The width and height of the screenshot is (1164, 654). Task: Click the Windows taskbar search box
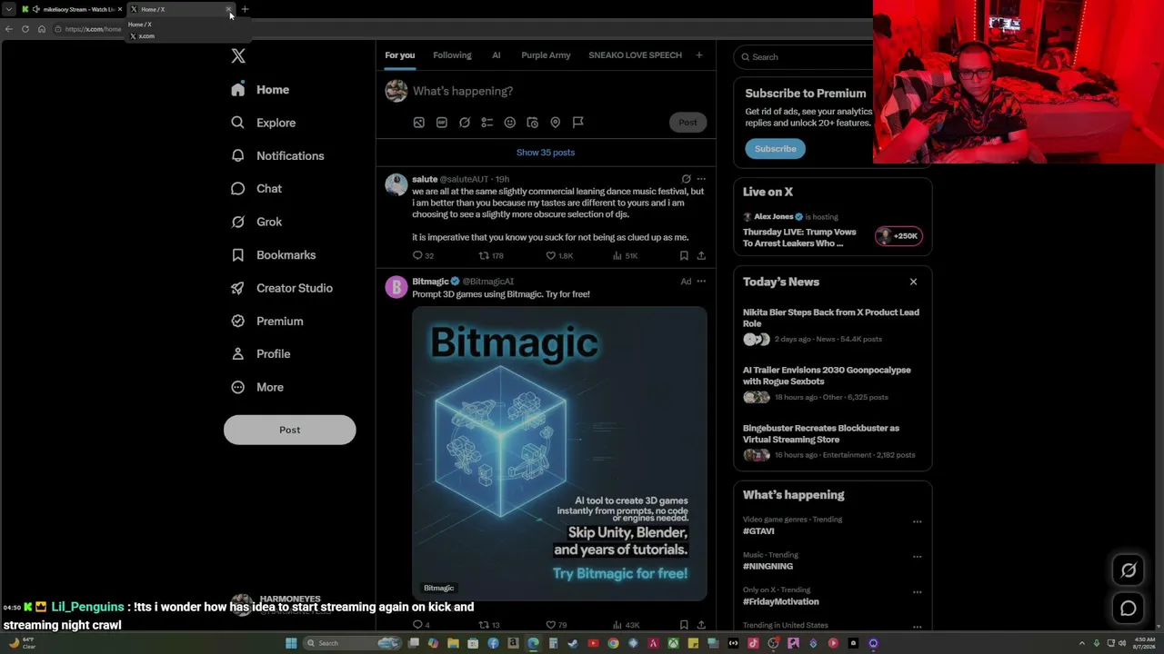pyautogui.click(x=353, y=643)
